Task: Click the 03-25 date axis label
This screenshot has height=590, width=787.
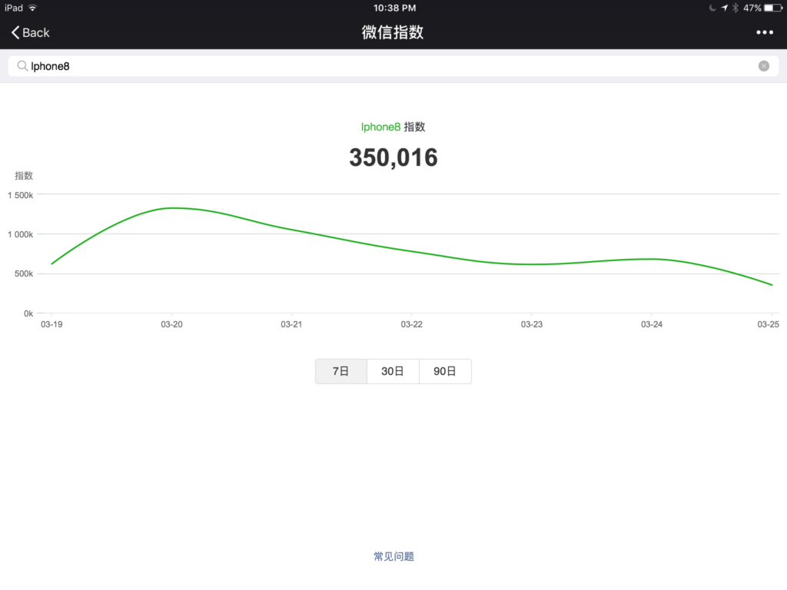Action: click(768, 325)
